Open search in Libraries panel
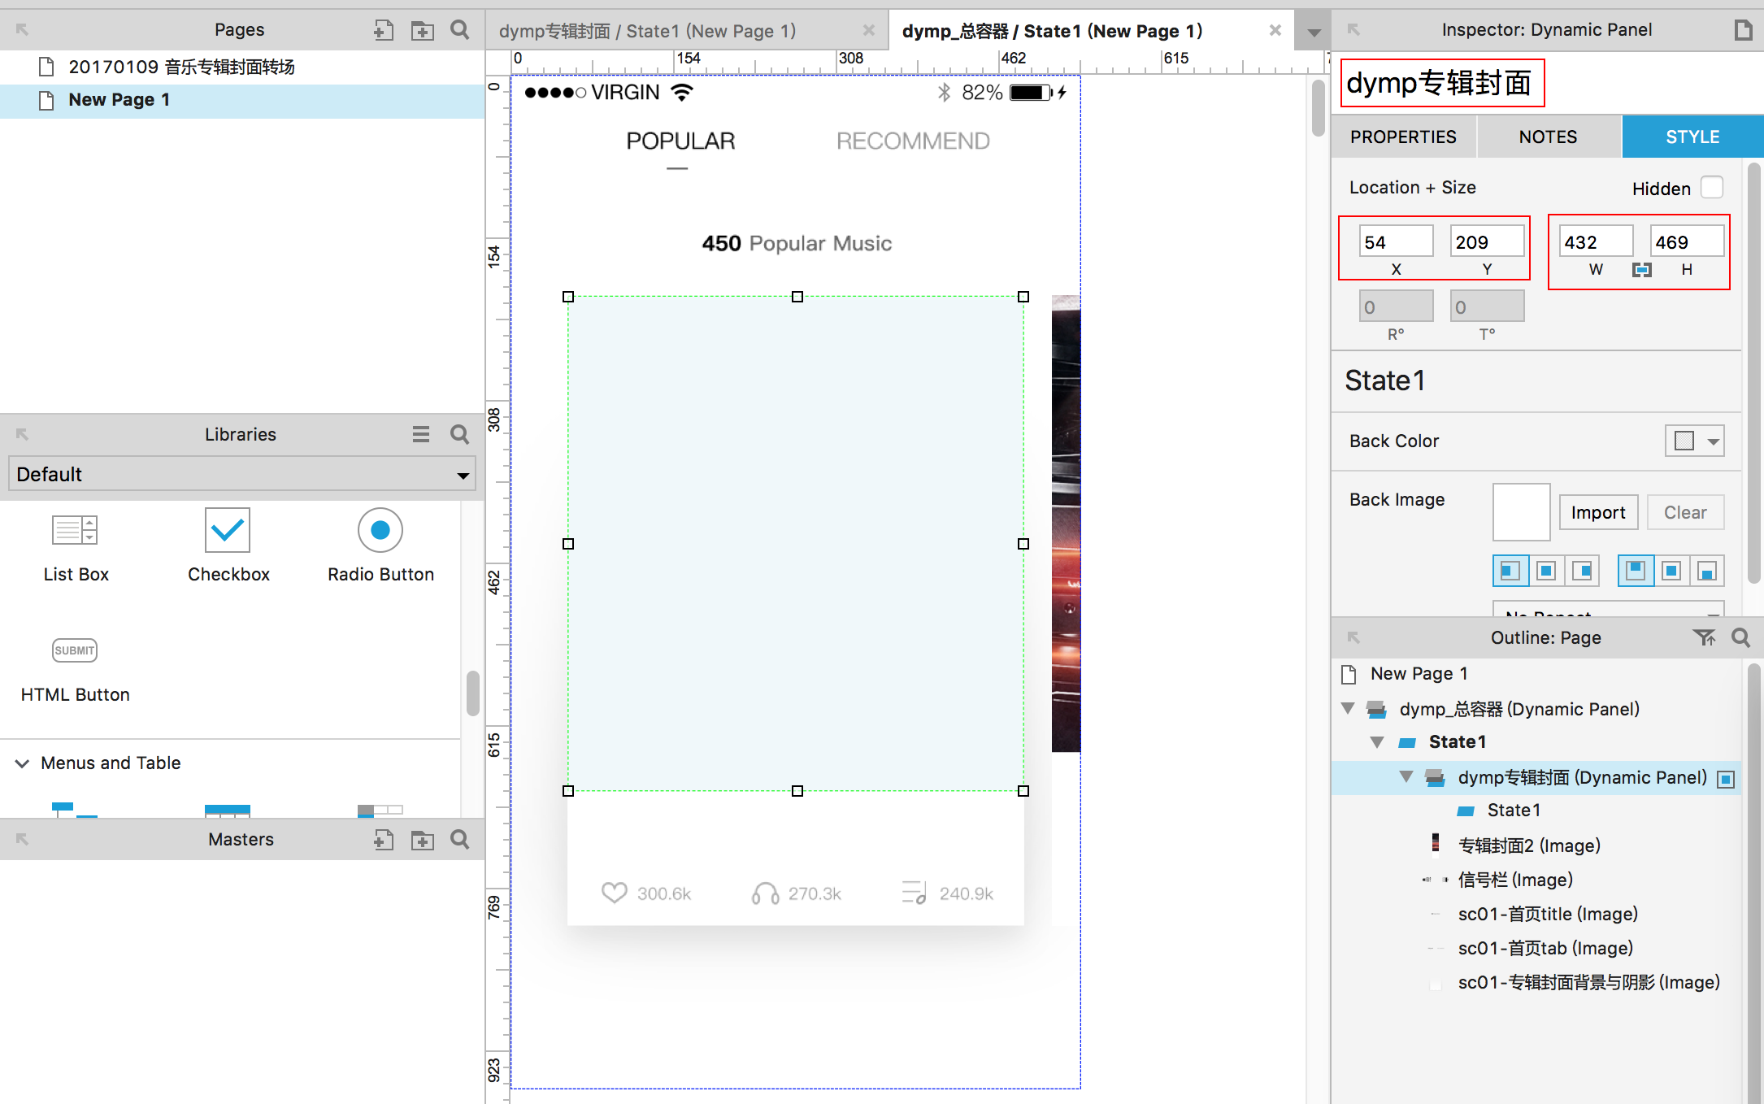The height and width of the screenshot is (1104, 1764). click(459, 434)
